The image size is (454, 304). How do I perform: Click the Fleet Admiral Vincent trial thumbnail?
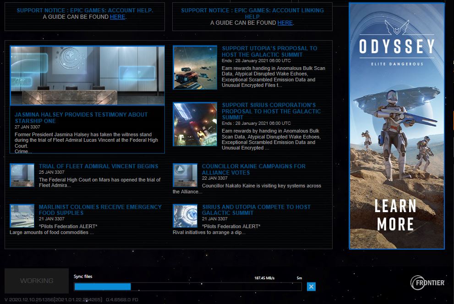click(22, 175)
